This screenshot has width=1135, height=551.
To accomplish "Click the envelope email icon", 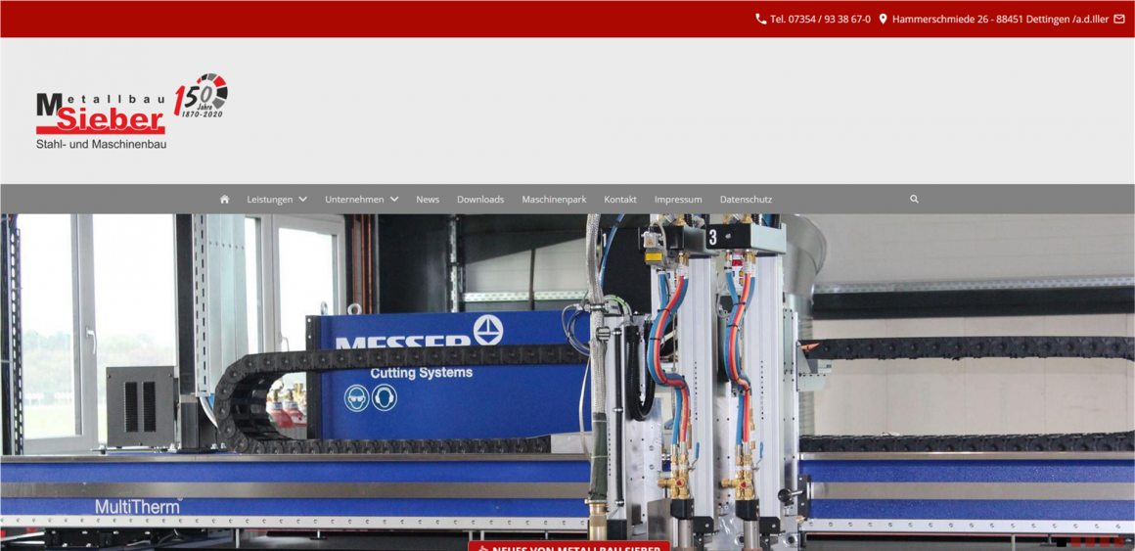I will [1119, 19].
